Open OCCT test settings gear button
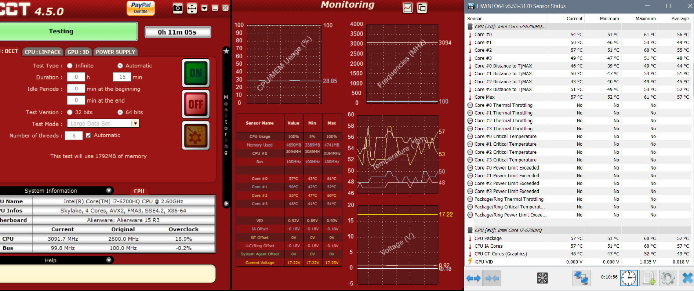The width and height of the screenshot is (694, 291). point(196,135)
